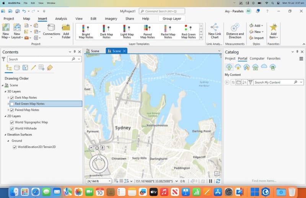Select List By Data Source icon
Viewport: 306px width, 198px height.
coord(17,68)
